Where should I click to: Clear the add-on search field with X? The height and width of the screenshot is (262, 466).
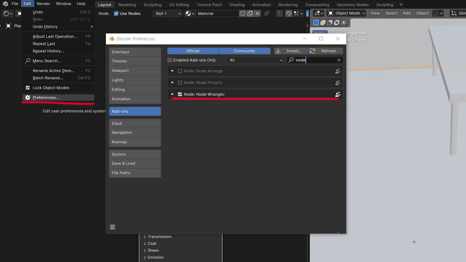point(339,60)
